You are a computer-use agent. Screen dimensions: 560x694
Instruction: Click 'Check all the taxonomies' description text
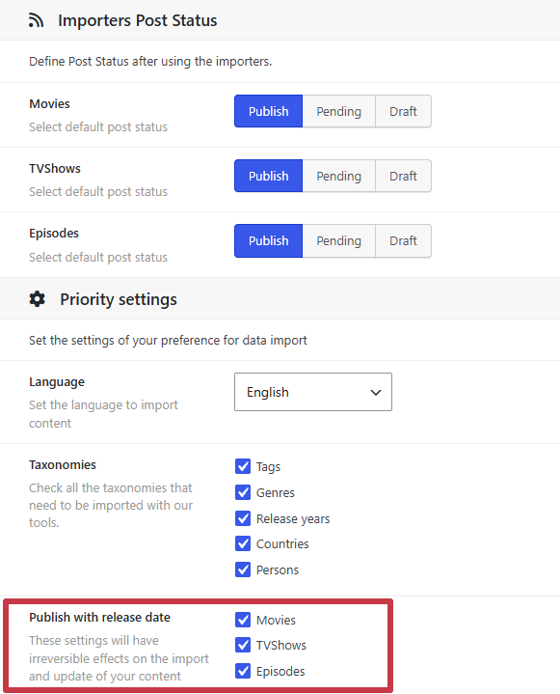point(111,505)
